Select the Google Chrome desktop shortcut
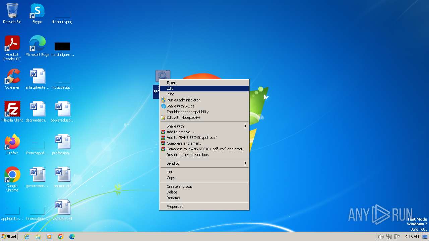429x241 pixels. (12, 179)
